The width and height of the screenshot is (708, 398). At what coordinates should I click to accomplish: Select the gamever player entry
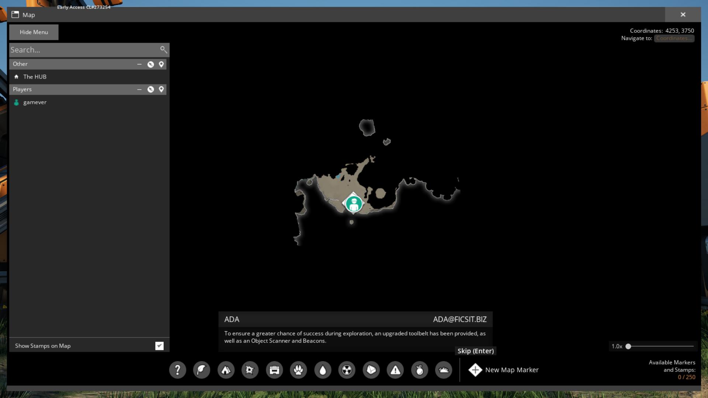(88, 102)
